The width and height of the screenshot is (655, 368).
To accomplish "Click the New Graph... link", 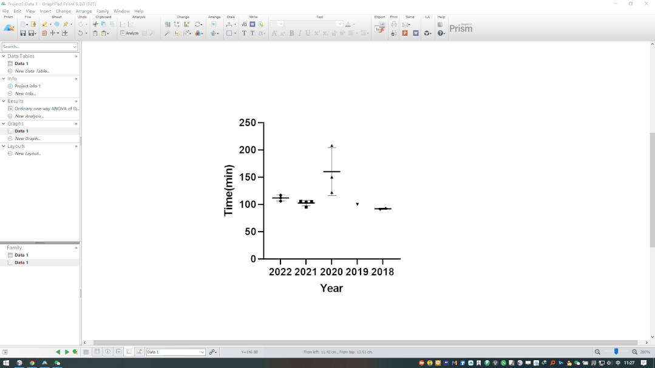I will [x=27, y=139].
